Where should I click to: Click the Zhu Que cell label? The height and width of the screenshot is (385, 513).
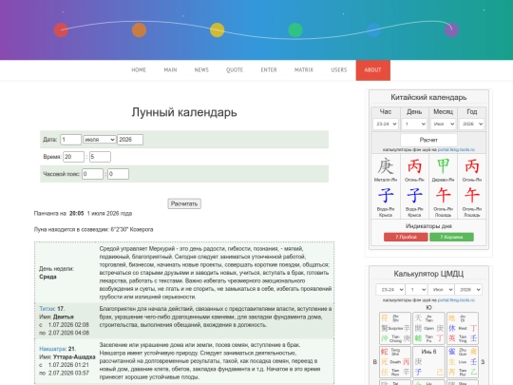coord(463,352)
